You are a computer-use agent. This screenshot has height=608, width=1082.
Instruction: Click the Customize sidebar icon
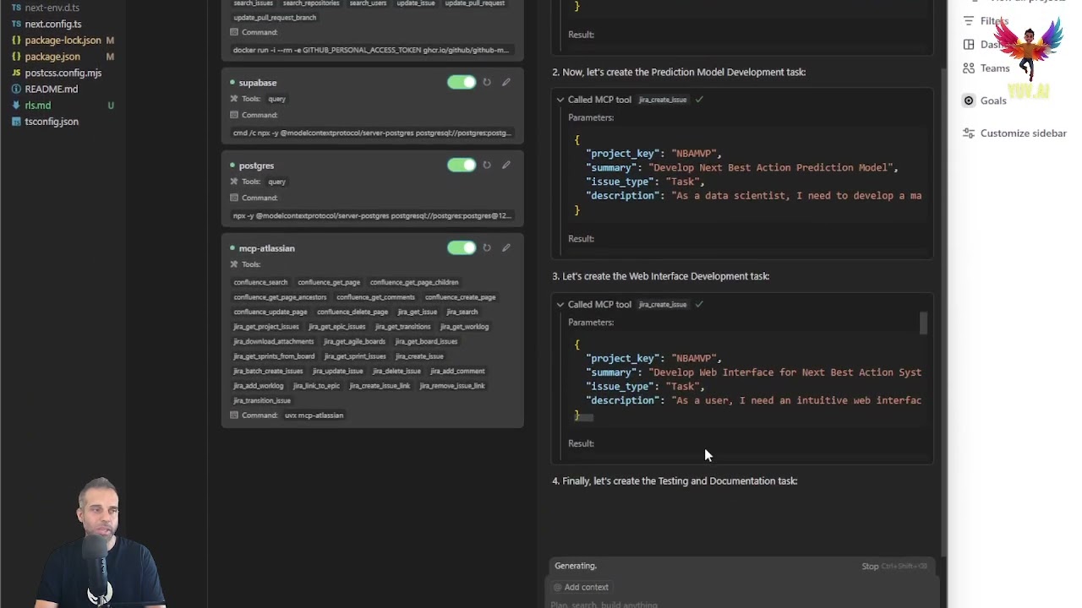pos(969,133)
